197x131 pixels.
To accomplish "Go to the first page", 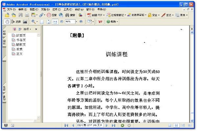I will [66, 125].
